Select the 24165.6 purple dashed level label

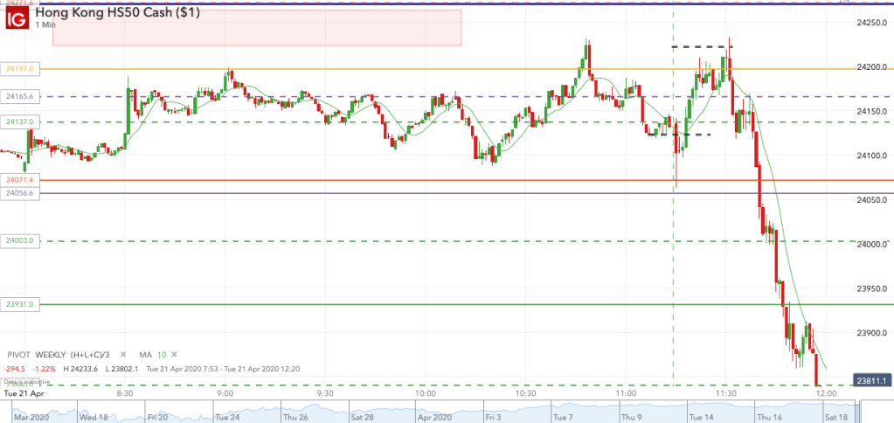click(x=20, y=96)
